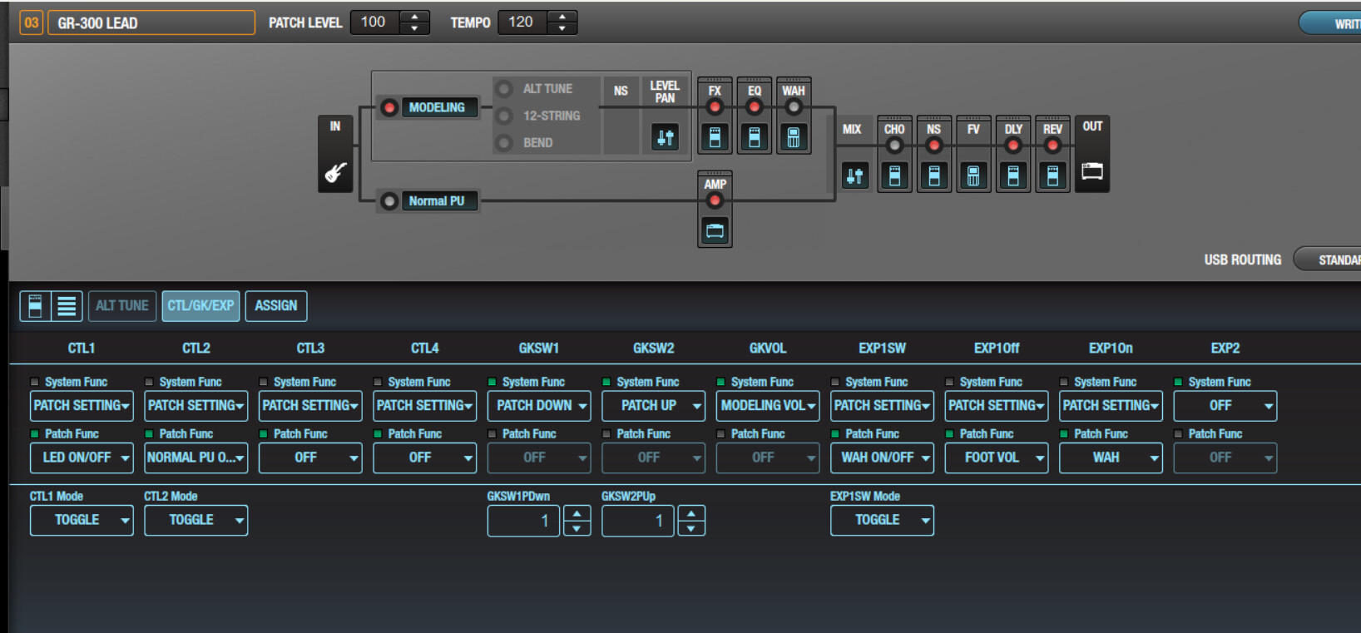
Task: Click the MODELING block label
Action: 437,107
